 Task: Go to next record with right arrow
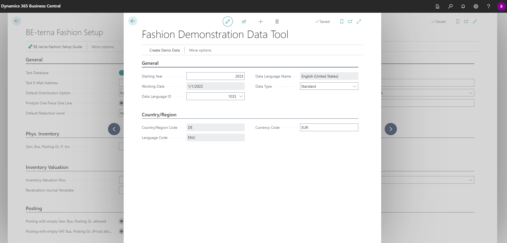[390, 129]
